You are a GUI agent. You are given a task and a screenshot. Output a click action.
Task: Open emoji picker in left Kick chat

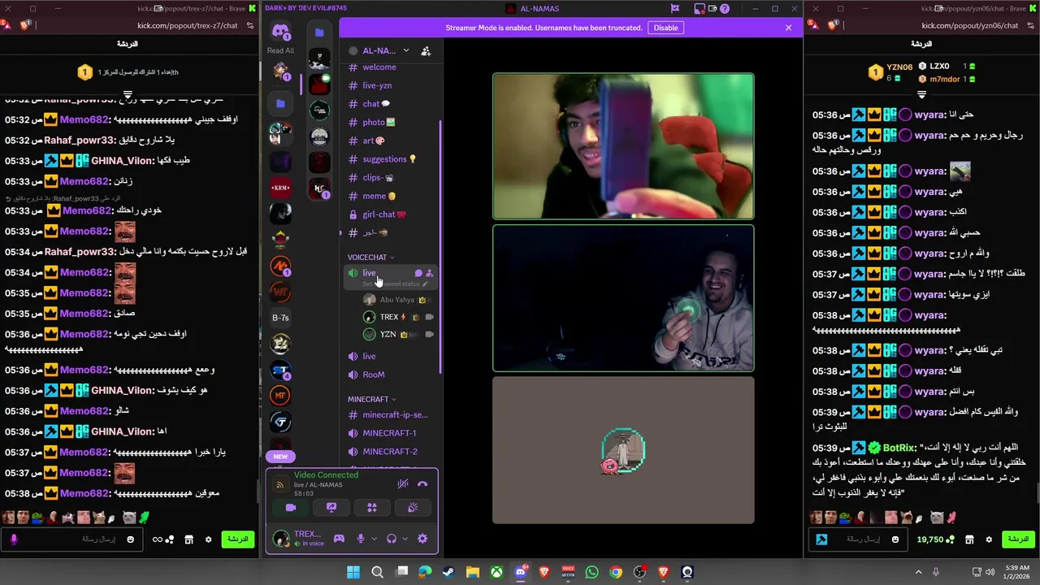[130, 539]
